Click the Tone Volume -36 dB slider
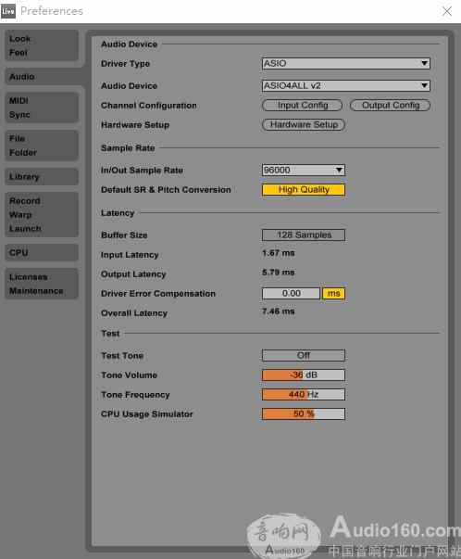The image size is (461, 559). [304, 375]
